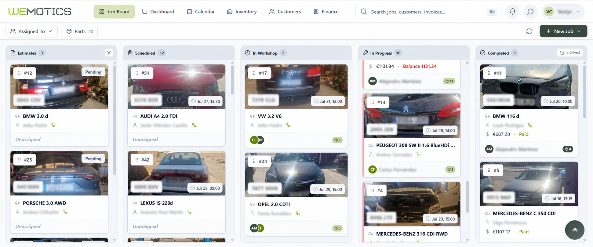Click the CF assignee avatar on VW 3.2 V6 card
Image resolution: width=593 pixels, height=247 pixels.
tap(254, 140)
